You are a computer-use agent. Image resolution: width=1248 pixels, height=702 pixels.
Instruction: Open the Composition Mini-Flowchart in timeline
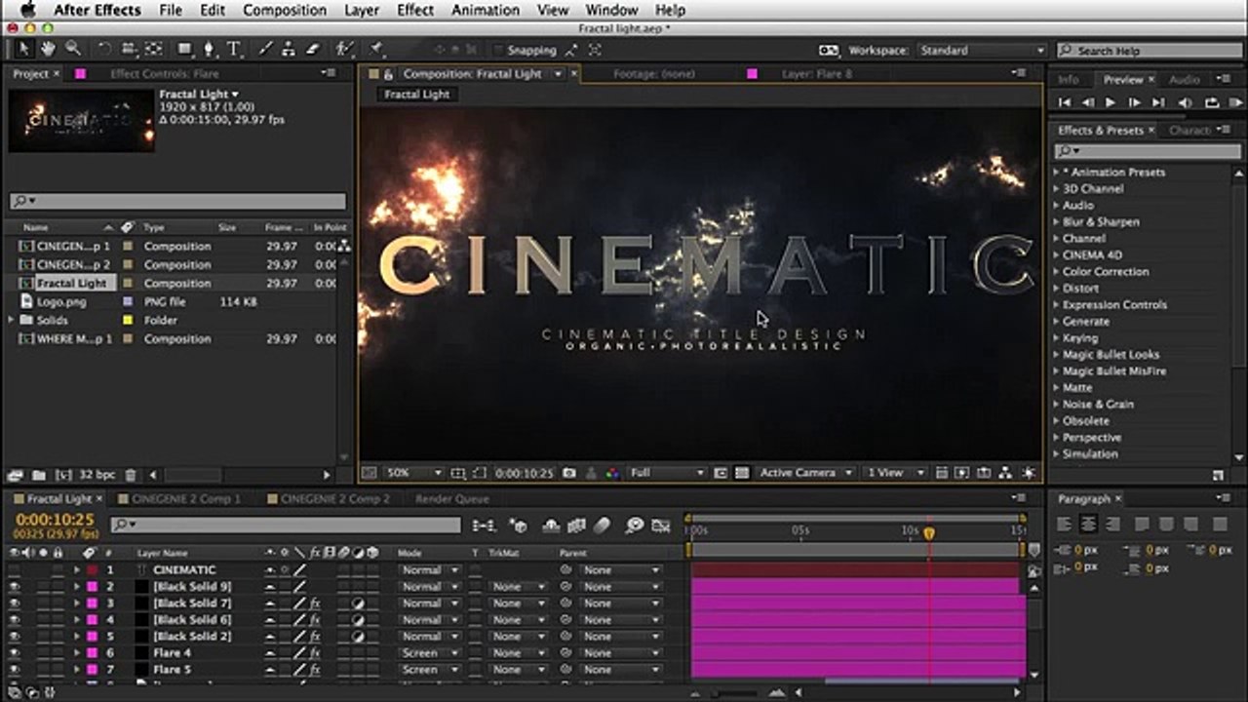point(484,526)
